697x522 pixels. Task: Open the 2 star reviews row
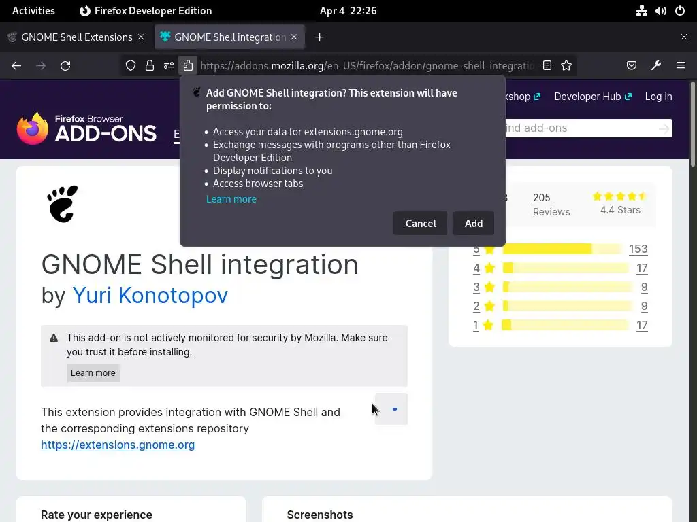tap(560, 307)
